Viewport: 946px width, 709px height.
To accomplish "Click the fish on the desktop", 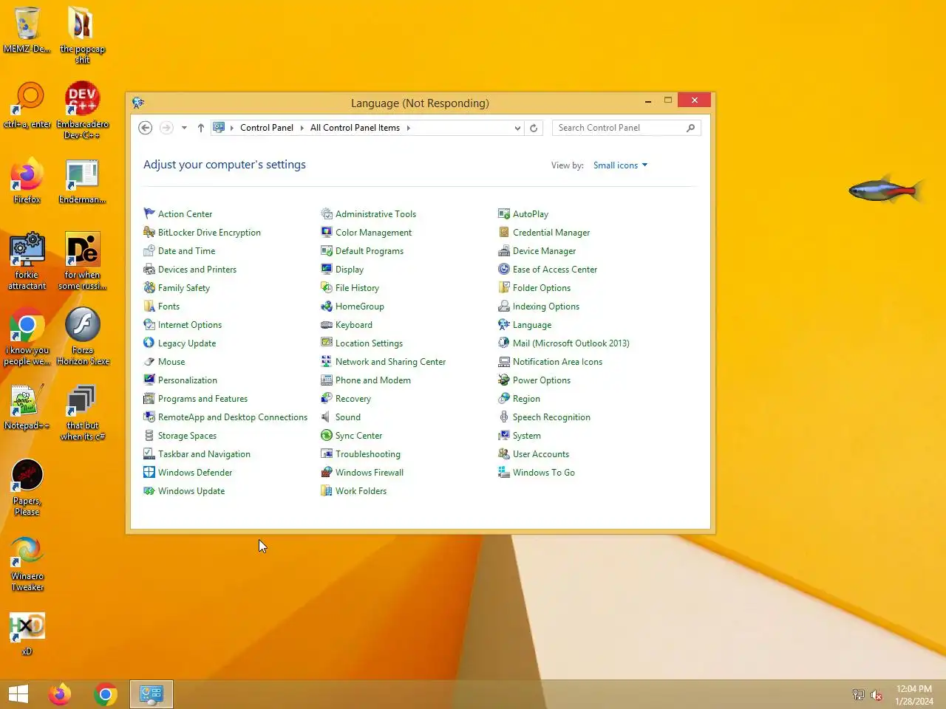I will point(886,191).
